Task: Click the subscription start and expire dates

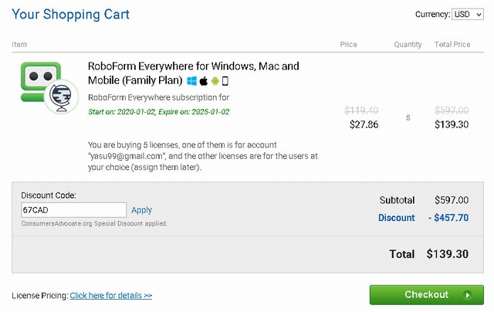Action: tap(158, 112)
